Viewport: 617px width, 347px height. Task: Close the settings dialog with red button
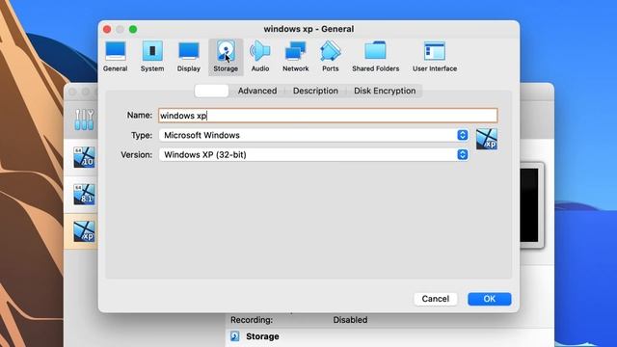[107, 29]
